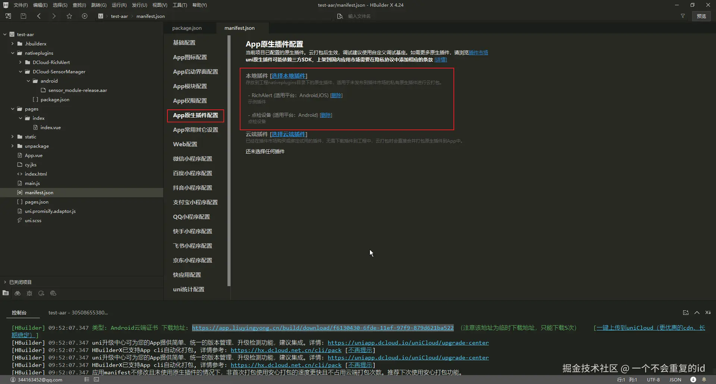Open the bug debug panel icon
The image size is (716, 384).
point(29,293)
